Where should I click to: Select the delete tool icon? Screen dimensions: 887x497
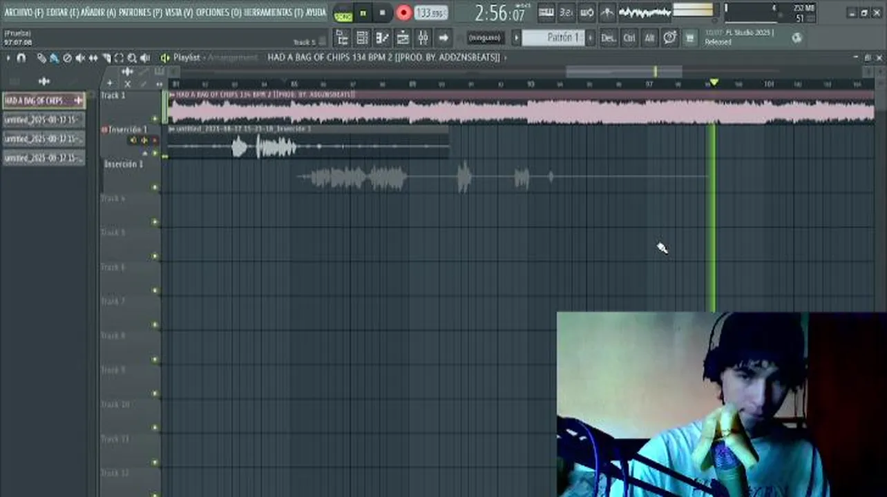pos(67,58)
